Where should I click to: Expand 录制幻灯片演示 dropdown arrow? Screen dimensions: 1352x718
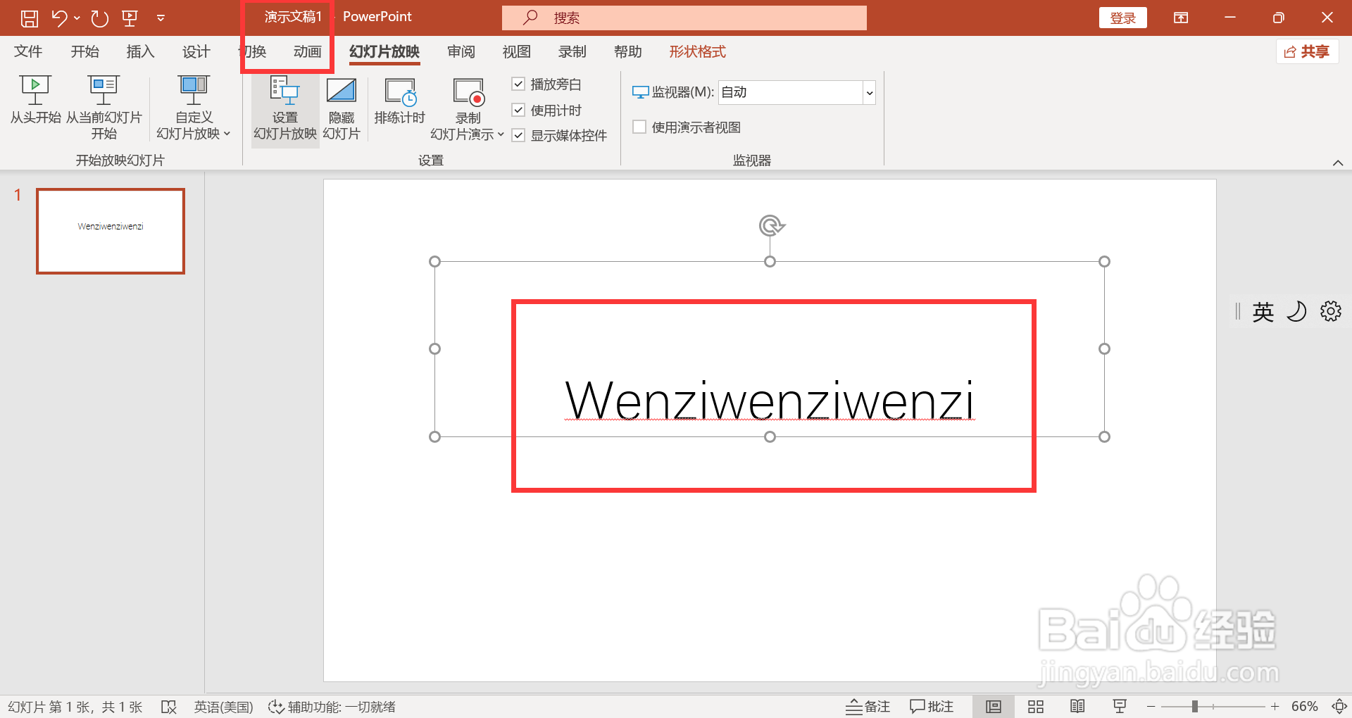pyautogui.click(x=501, y=134)
